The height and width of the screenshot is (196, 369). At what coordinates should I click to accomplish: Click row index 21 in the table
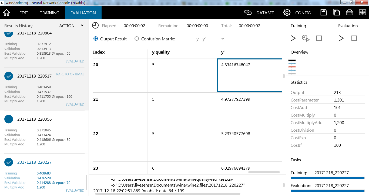(96, 99)
